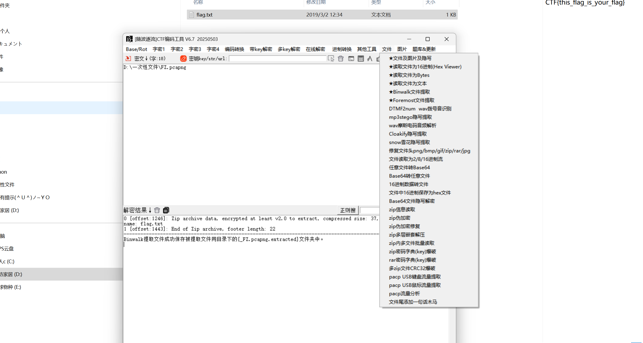Click the terminal console icon in toolbar
Screen dimensions: 643x343
click(351, 58)
